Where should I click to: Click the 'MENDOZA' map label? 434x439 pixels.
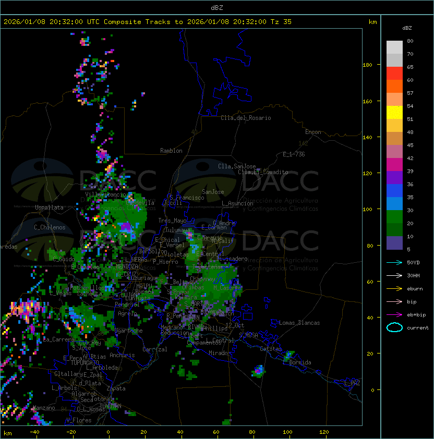pyautogui.click(x=127, y=266)
